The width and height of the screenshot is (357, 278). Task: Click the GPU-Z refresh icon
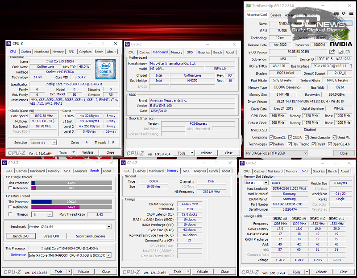pos(344,13)
